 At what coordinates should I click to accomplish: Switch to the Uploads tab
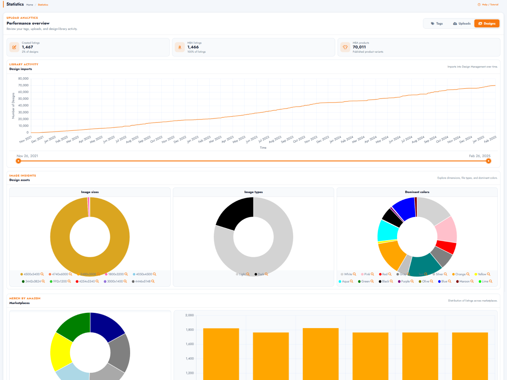point(461,24)
